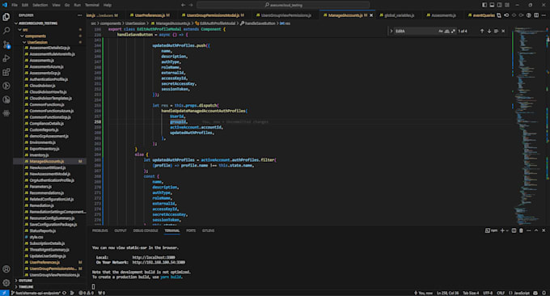Click the CRLF end-of-line selector
Screen dimensions: 550x296
[x=500, y=293]
